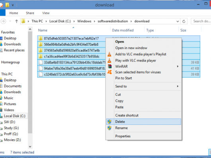This screenshot has height=158, width=211.
Task: Click the VLC cone icon beside Play with VLC
Action: click(109, 61)
